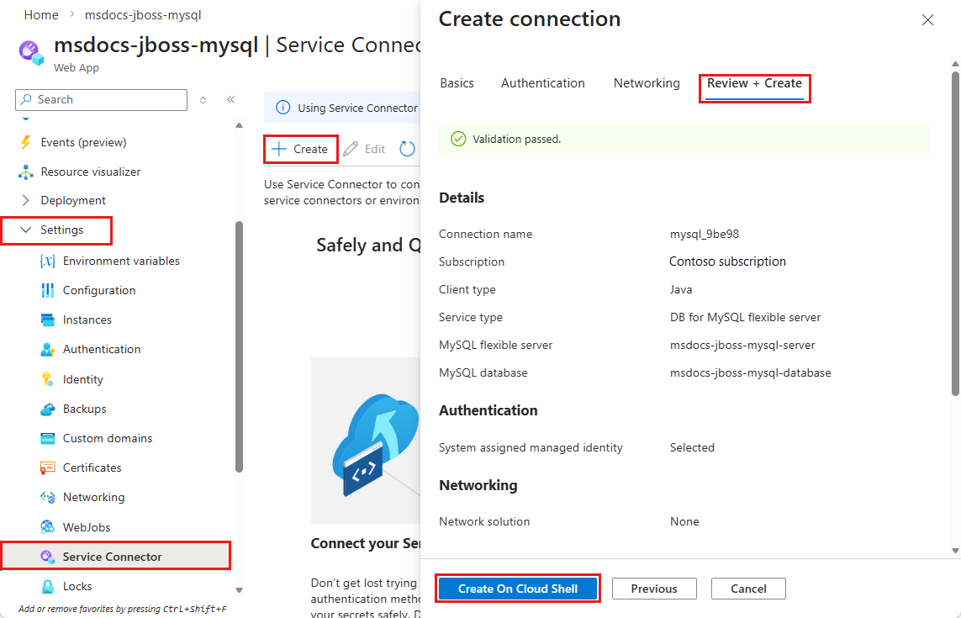The image size is (961, 618).
Task: Click the Resource visualizer icon
Action: click(26, 172)
